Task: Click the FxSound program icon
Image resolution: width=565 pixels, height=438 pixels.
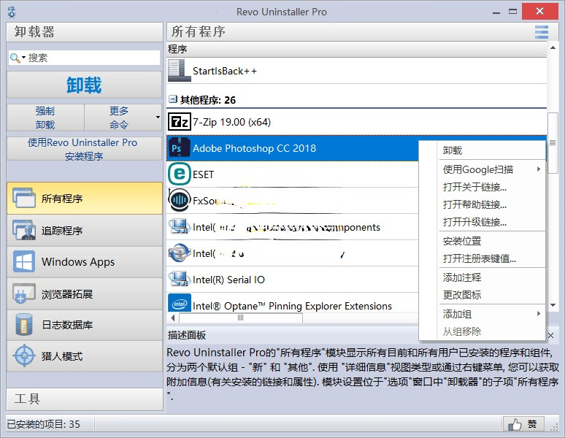Action: tap(179, 200)
